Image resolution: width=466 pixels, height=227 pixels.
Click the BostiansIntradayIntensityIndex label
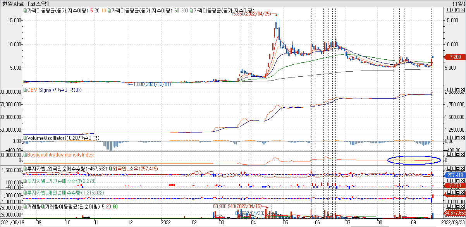(60, 155)
